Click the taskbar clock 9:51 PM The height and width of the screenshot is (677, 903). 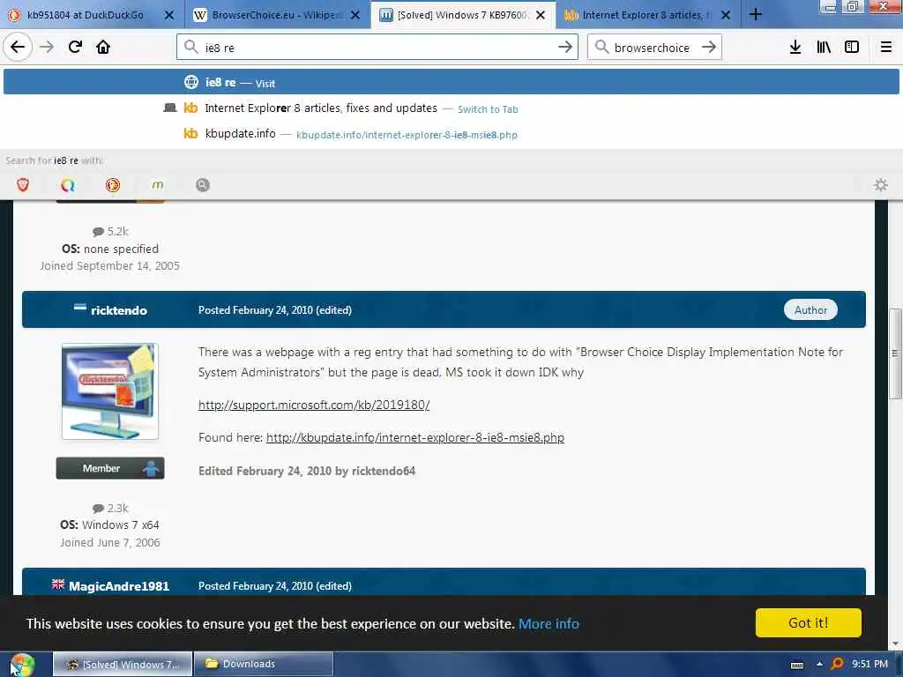(x=869, y=664)
